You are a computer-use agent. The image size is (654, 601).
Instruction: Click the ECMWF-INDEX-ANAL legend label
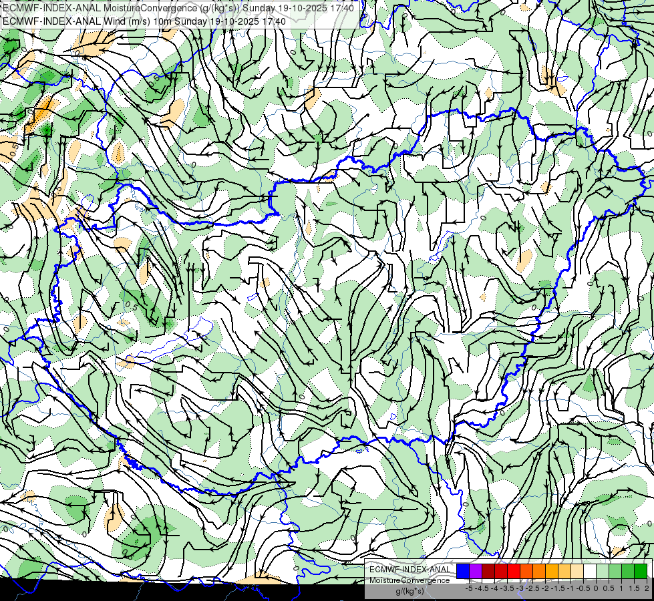(x=410, y=570)
